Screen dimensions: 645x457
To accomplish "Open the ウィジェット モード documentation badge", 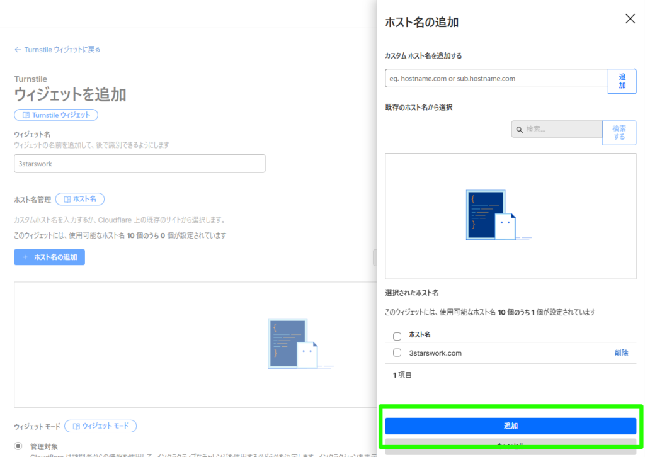I will 100,426.
